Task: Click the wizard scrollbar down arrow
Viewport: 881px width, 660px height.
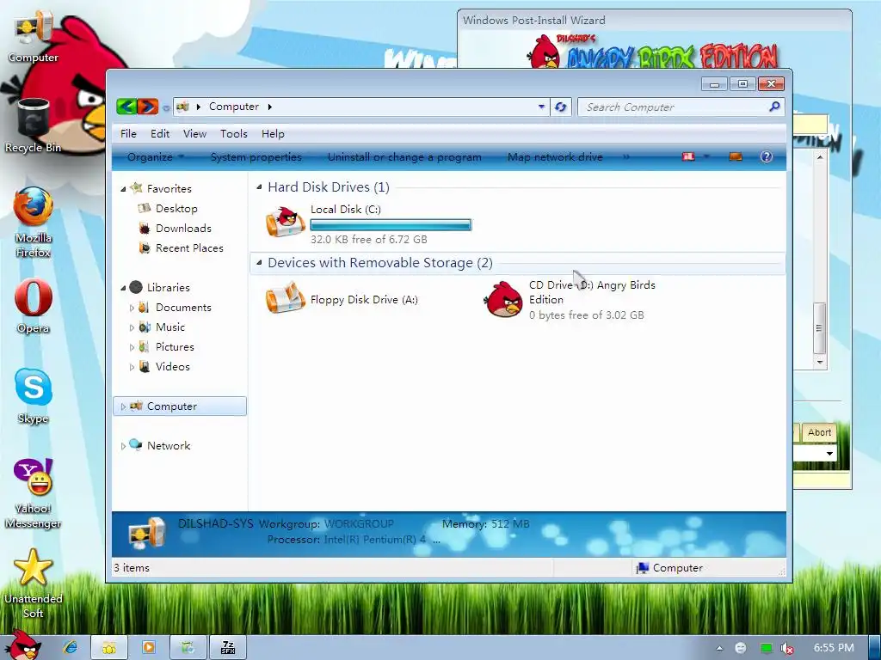Action: (819, 363)
